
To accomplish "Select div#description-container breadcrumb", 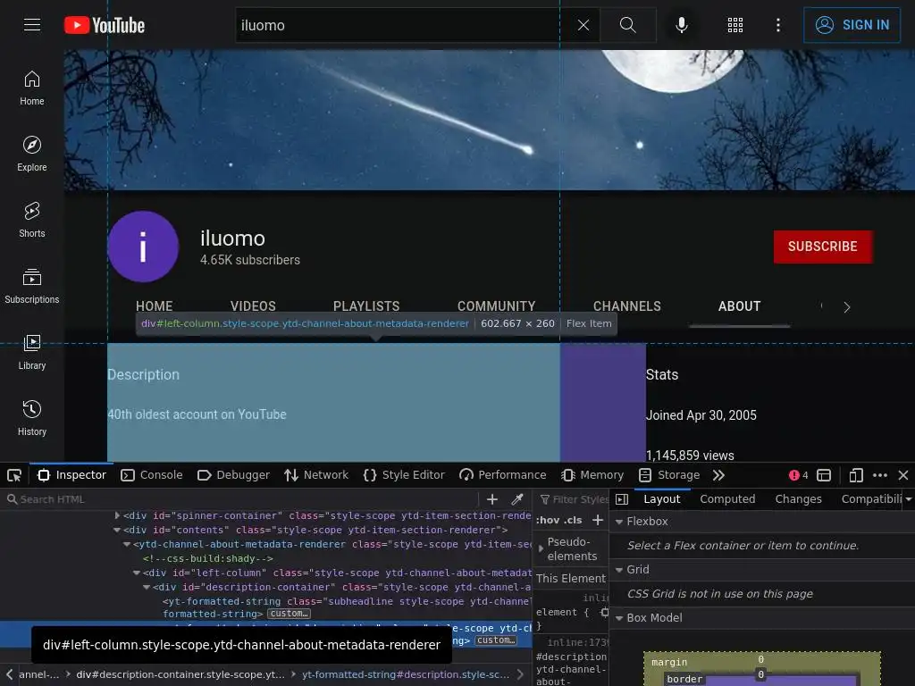I will [x=180, y=674].
